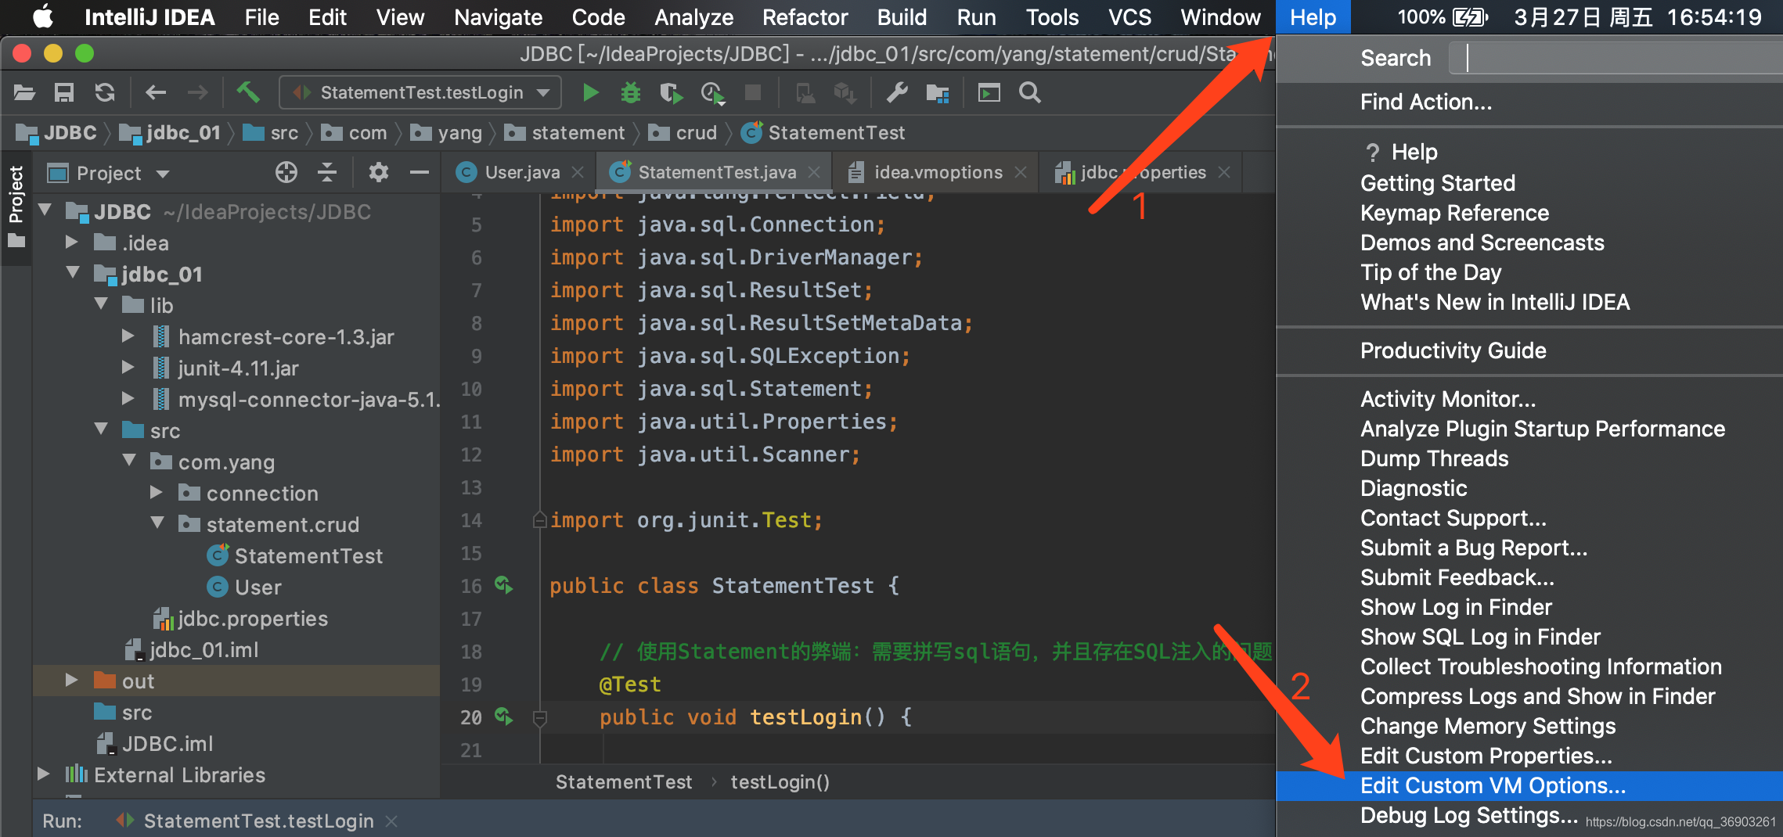Click the Help menu search field
This screenshot has height=837, width=1783.
click(x=1616, y=58)
